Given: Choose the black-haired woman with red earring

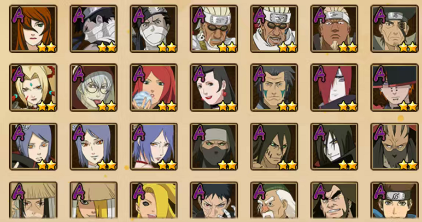Looking at the screenshot, I should pos(214,88).
